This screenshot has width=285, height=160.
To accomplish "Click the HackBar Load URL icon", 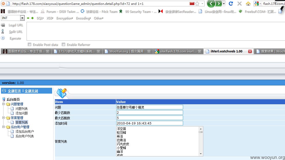I will click(x=3, y=25).
